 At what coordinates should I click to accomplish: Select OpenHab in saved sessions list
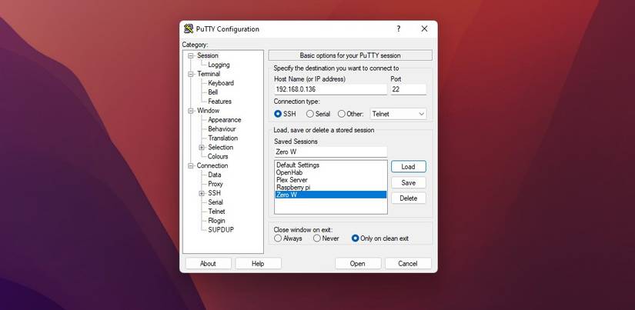[330, 172]
